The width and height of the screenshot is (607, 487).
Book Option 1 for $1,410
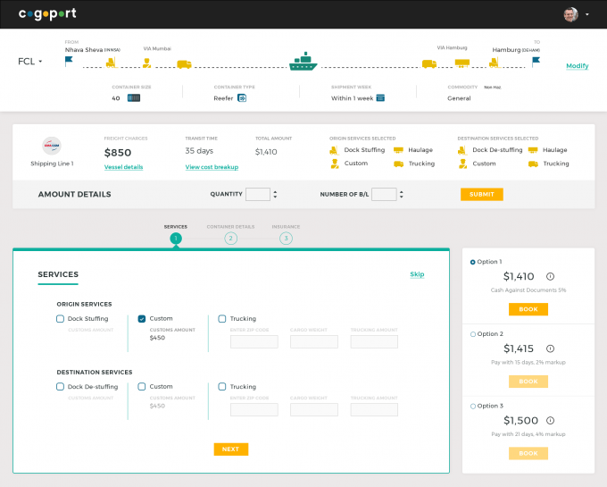pos(528,309)
